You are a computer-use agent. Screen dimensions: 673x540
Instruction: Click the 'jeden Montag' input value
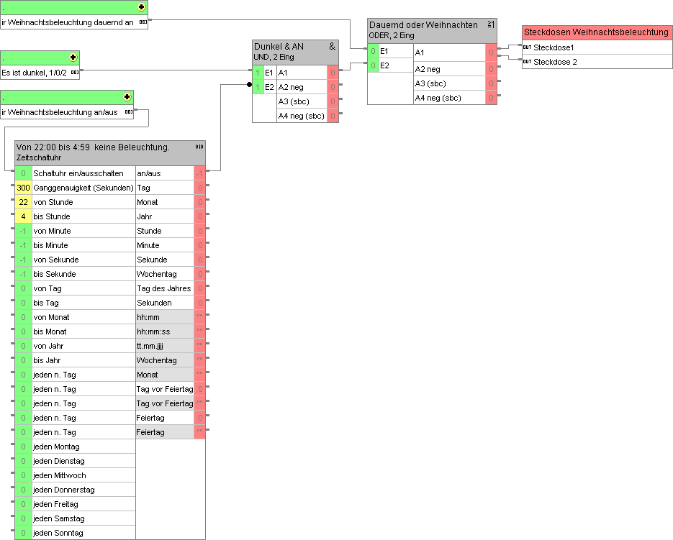[x=23, y=447]
